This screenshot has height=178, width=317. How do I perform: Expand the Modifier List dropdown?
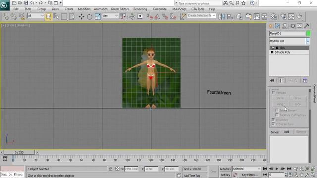[x=308, y=41]
